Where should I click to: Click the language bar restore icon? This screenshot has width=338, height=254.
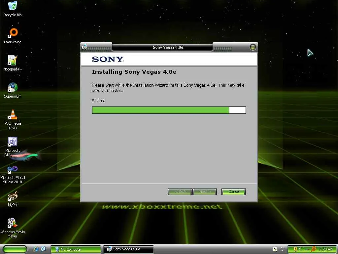coord(283,247)
